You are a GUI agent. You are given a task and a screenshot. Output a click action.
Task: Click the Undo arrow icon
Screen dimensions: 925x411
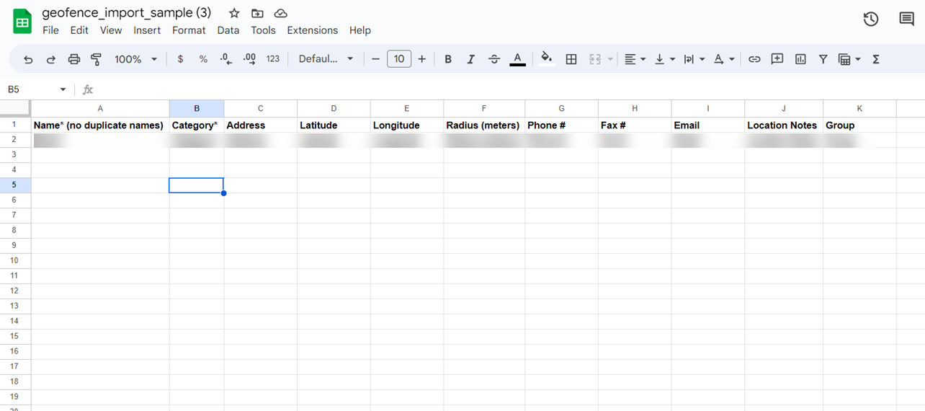point(28,59)
